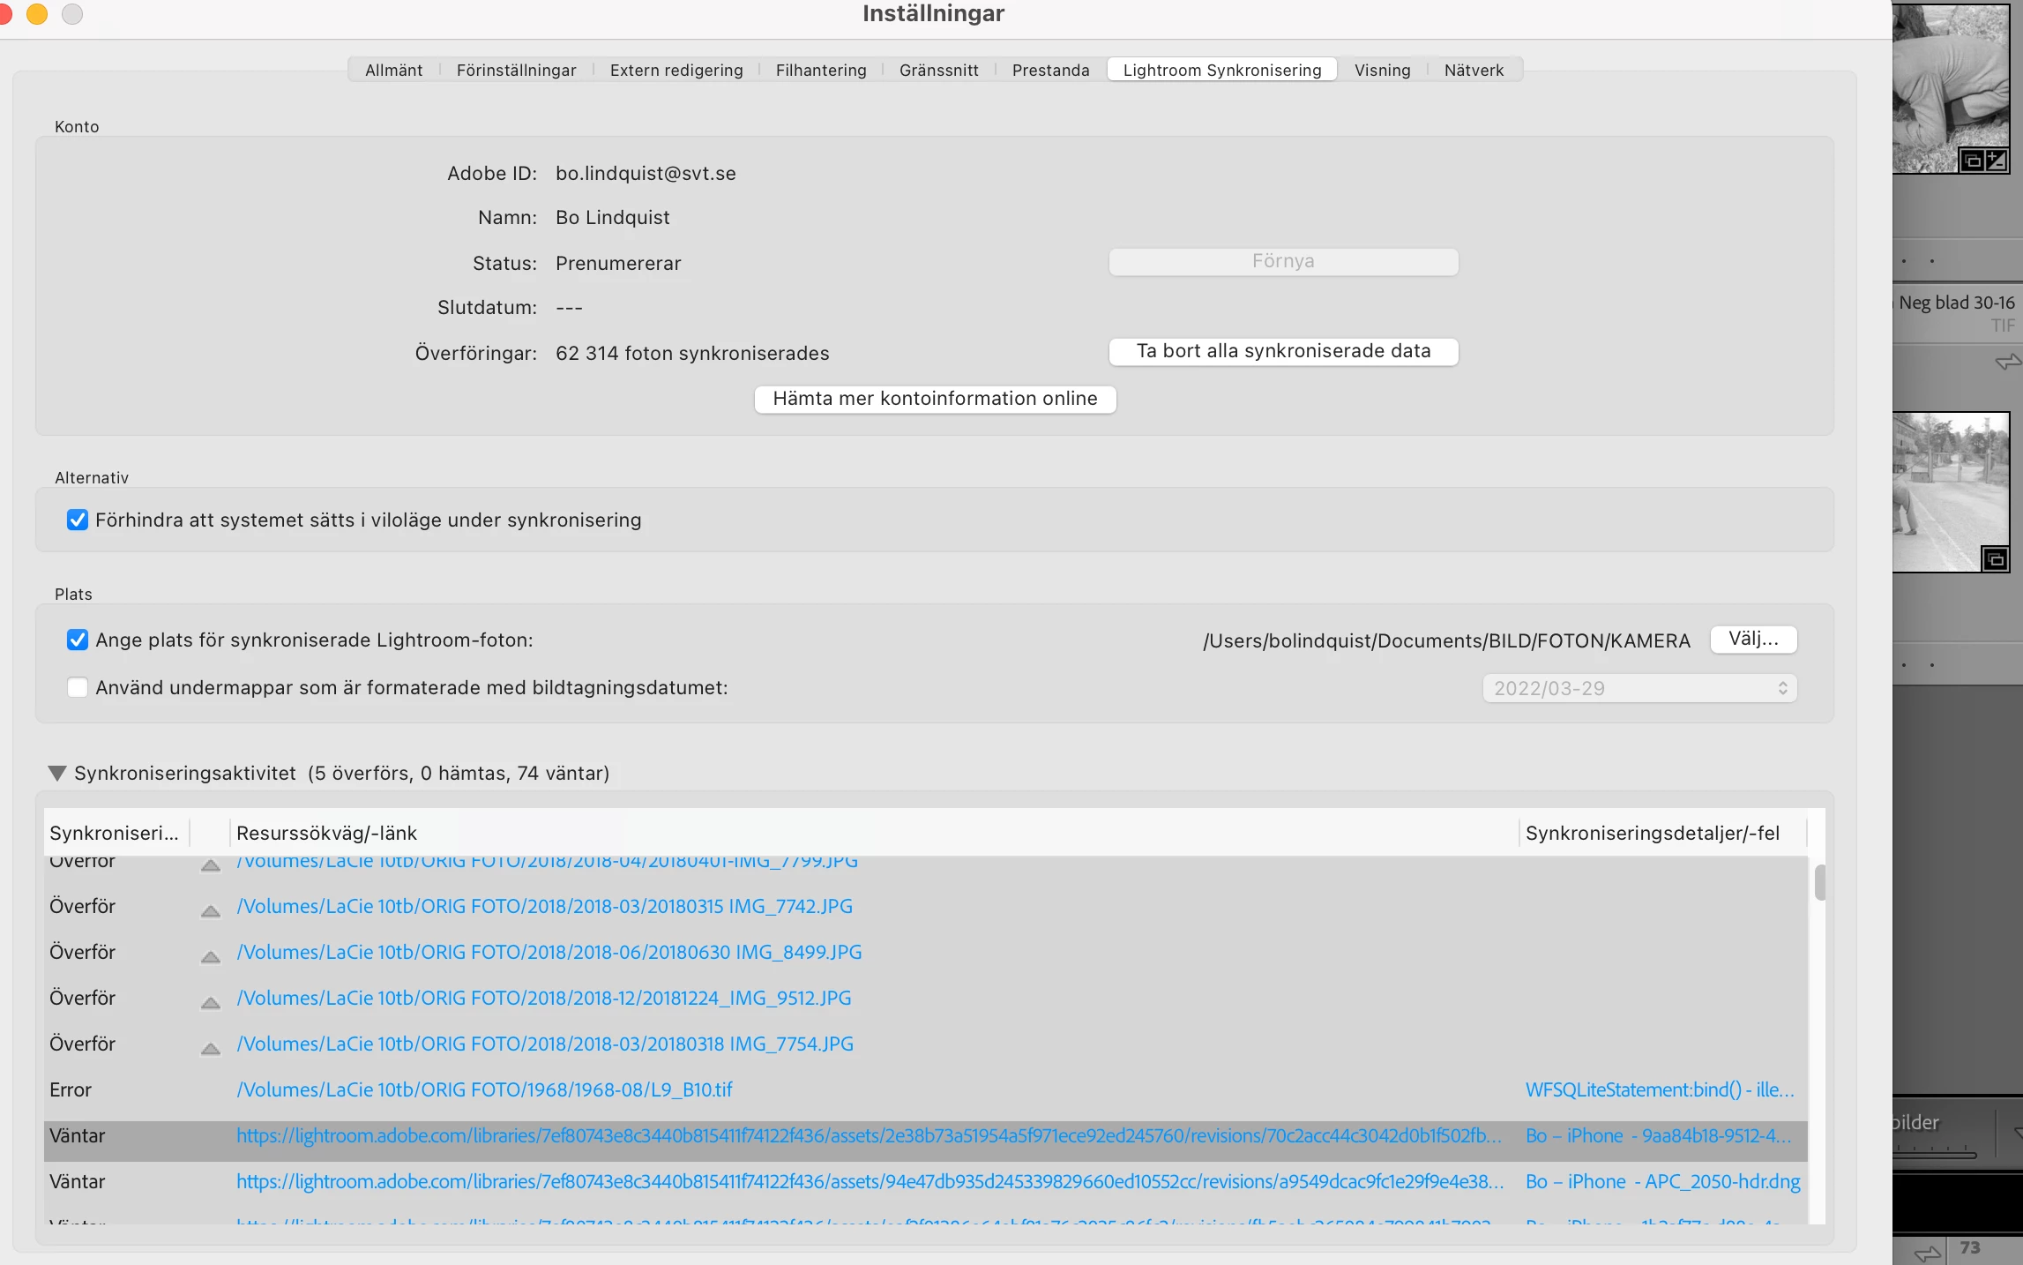The height and width of the screenshot is (1265, 2023).
Task: Click collection badge on top thumbnail
Action: click(x=1973, y=161)
